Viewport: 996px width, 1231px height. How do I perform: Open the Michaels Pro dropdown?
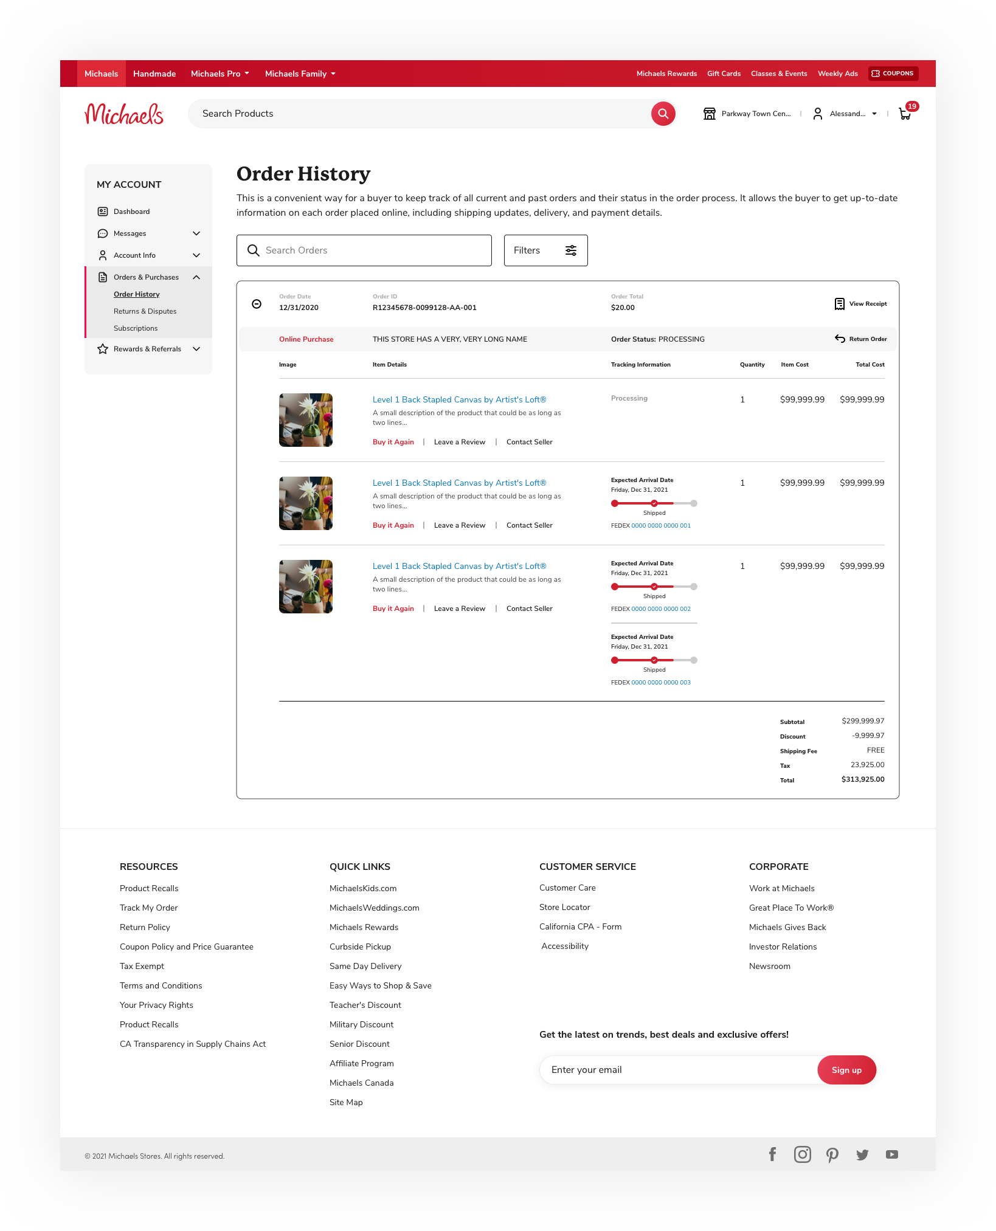point(220,74)
